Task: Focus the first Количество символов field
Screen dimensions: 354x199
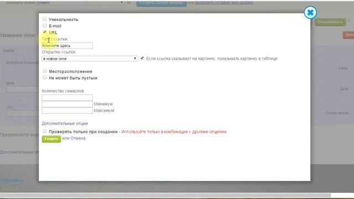Action: [67, 97]
